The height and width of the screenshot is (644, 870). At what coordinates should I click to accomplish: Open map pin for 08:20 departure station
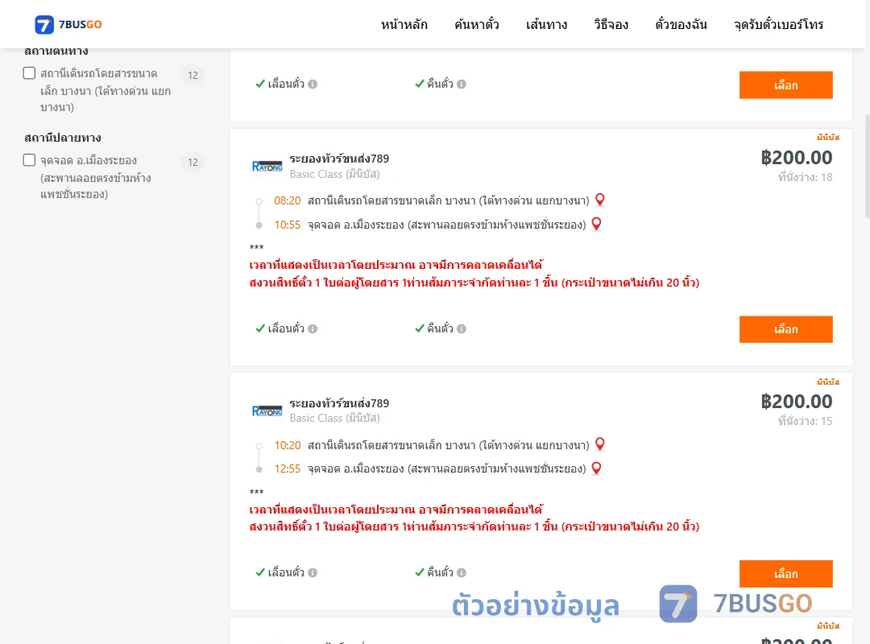(600, 200)
